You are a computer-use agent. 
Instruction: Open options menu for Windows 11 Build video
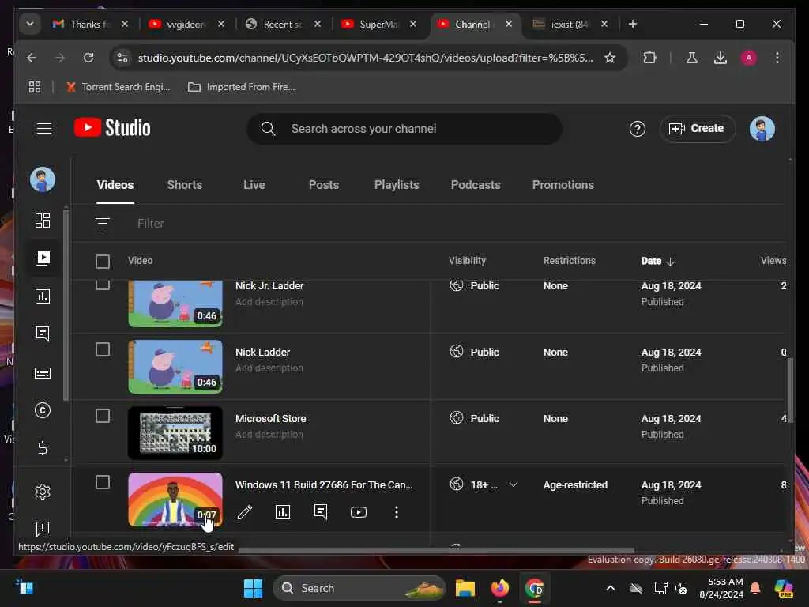tap(397, 512)
